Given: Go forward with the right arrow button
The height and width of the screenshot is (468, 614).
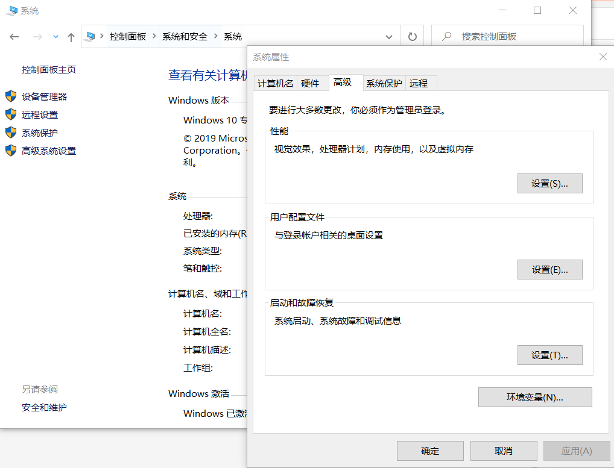Looking at the screenshot, I should point(37,37).
